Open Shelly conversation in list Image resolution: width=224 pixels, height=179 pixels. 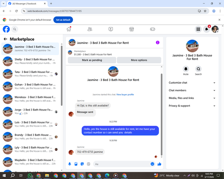click(x=30, y=61)
